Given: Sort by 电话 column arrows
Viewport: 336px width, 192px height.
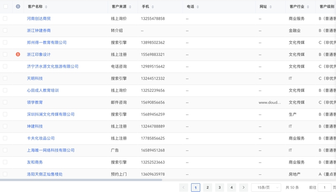Looking at the screenshot, I should pos(198,7).
